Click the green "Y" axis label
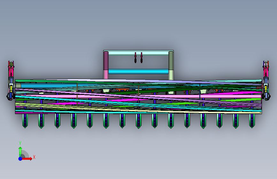The image size is (277, 179). click(x=20, y=143)
